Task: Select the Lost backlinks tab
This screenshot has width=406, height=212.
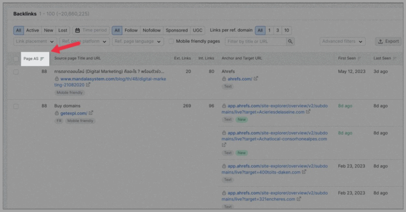Action: coord(63,30)
